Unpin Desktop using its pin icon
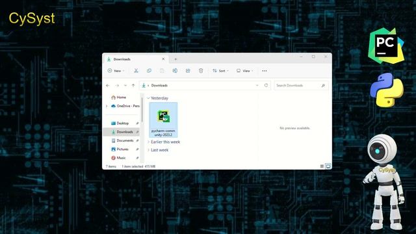 tap(137, 123)
